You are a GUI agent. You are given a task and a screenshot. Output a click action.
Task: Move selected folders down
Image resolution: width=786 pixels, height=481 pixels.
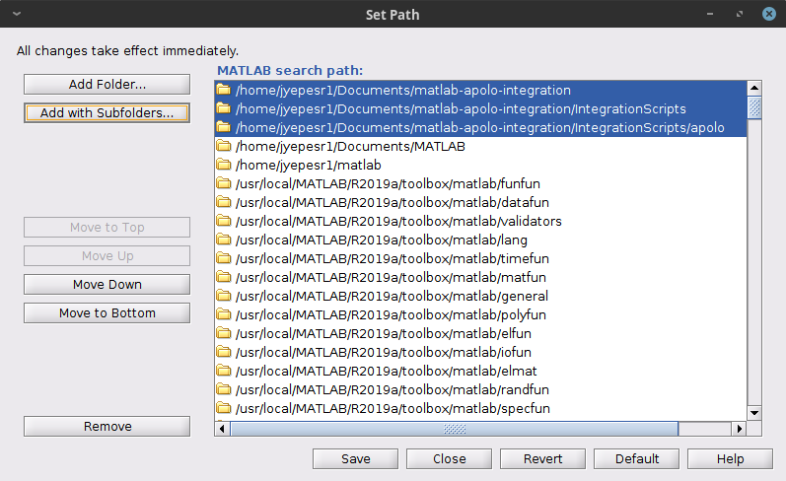107,284
